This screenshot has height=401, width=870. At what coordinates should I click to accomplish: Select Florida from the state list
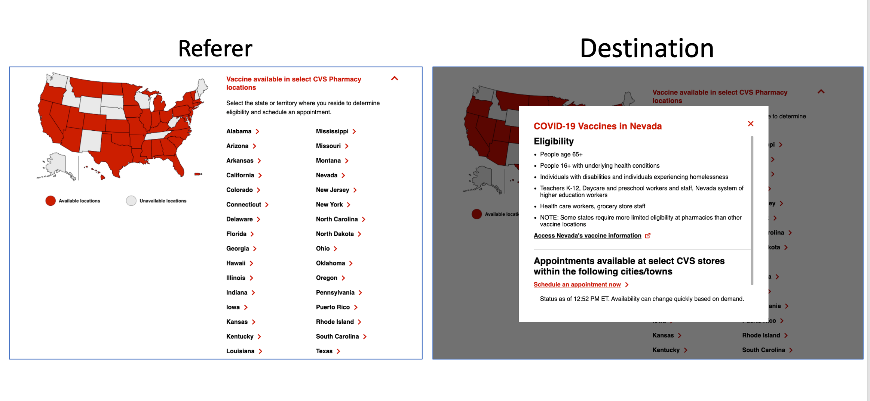pos(236,234)
